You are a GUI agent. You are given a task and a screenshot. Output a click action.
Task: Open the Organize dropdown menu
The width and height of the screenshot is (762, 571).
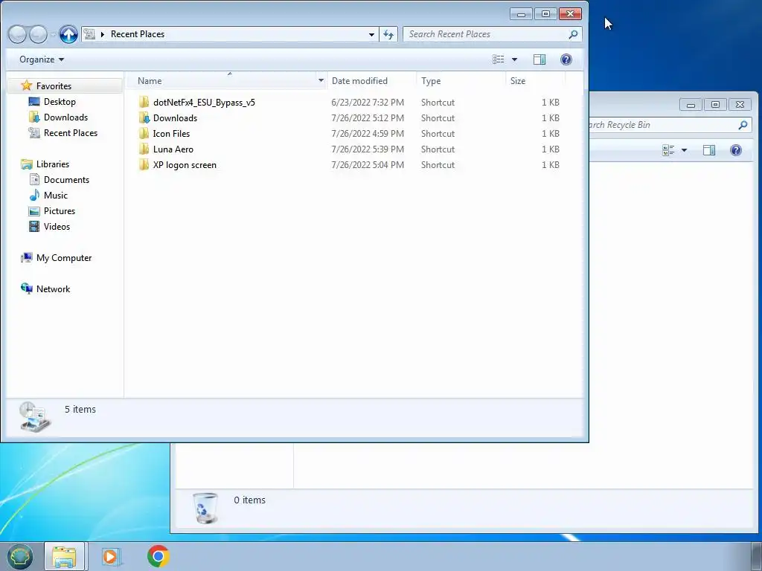pyautogui.click(x=42, y=59)
